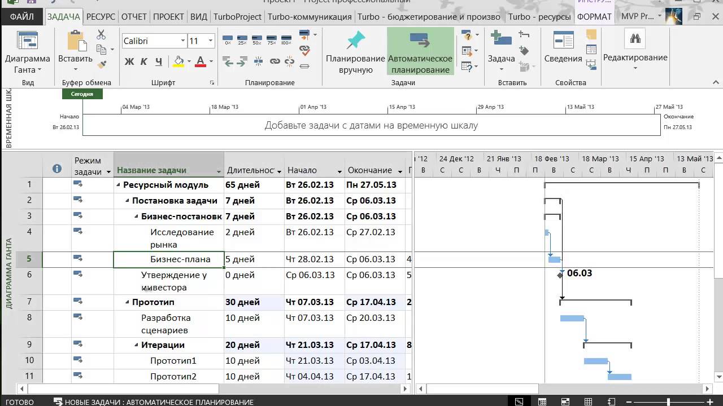This screenshot has width=723, height=406.
Task: Open Название задачи column filter arrow
Action: [219, 171]
